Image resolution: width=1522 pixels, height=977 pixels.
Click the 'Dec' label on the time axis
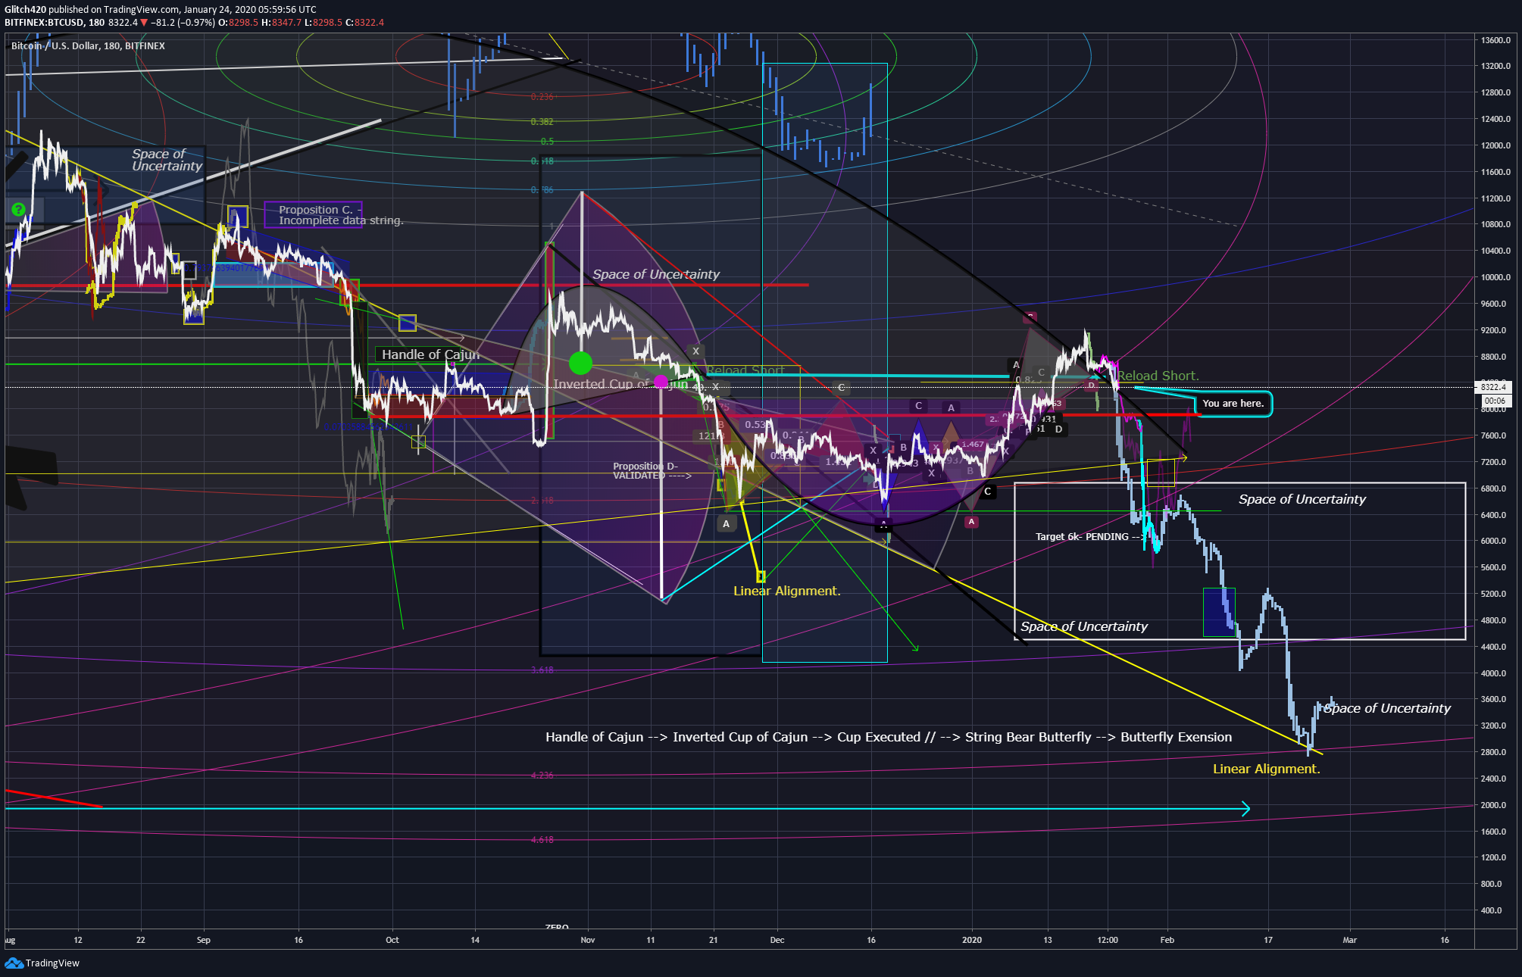tap(777, 940)
